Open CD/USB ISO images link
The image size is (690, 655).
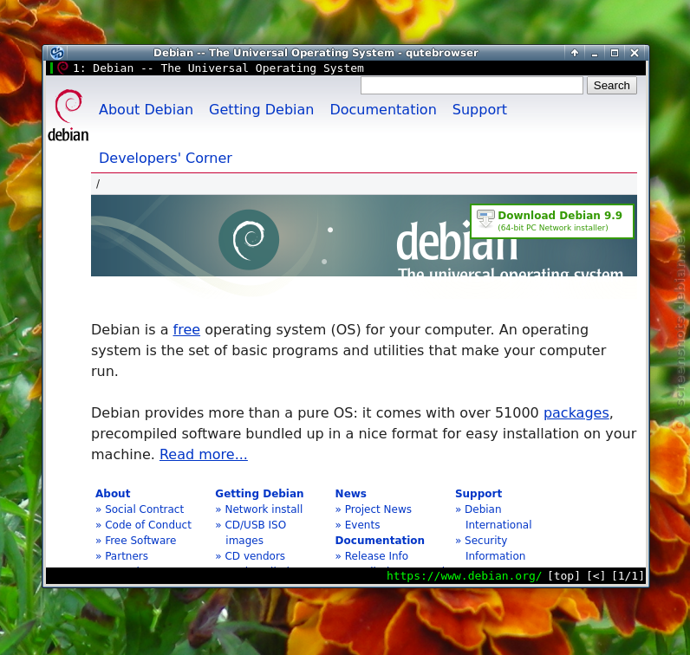pyautogui.click(x=255, y=532)
